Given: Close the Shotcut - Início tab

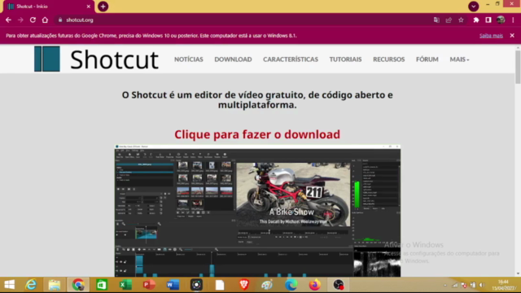Looking at the screenshot, I should 89,7.
